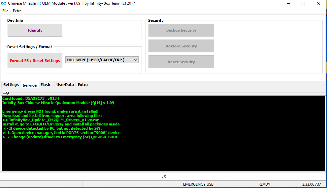The image size is (327, 188).
Task: Click the Reset Security button
Action: 181,62
